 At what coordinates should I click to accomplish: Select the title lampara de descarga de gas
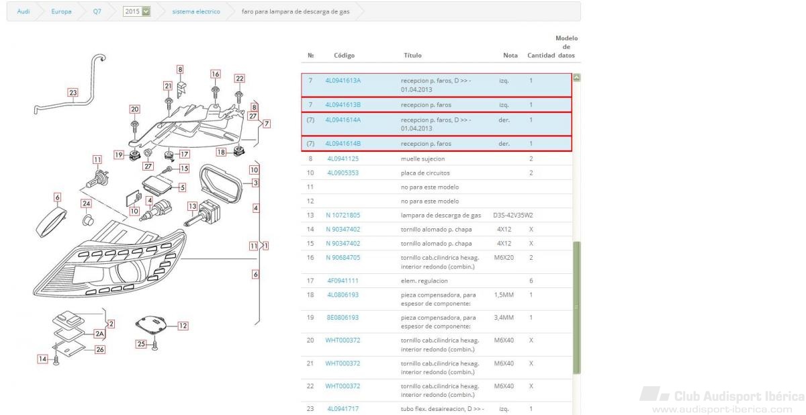441,215
